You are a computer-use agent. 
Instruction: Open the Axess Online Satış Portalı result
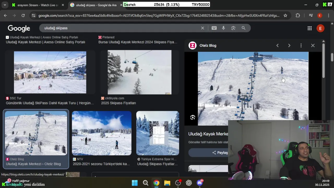coord(45,42)
